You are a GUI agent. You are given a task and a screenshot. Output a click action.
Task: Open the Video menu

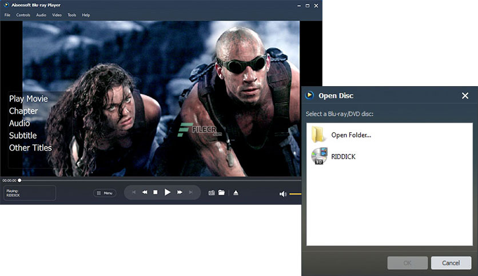[x=57, y=15]
